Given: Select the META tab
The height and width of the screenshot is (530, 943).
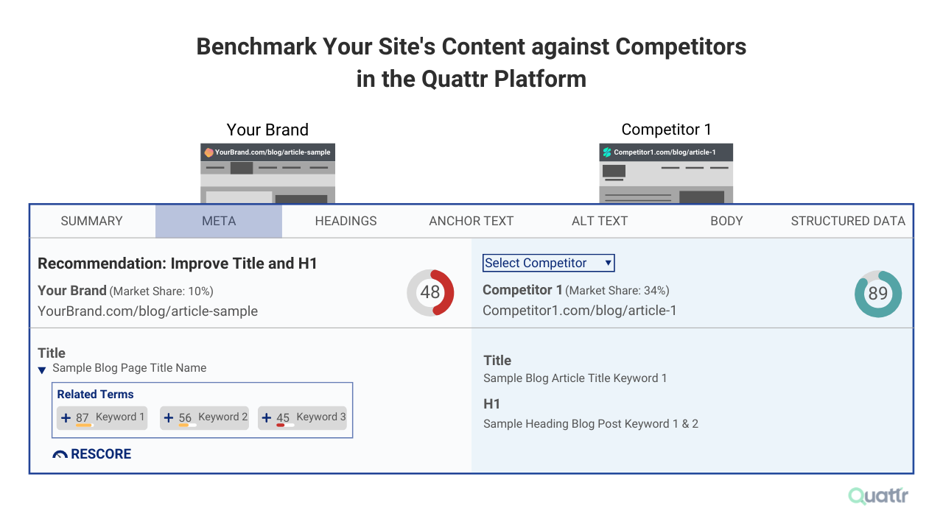Looking at the screenshot, I should (x=219, y=221).
